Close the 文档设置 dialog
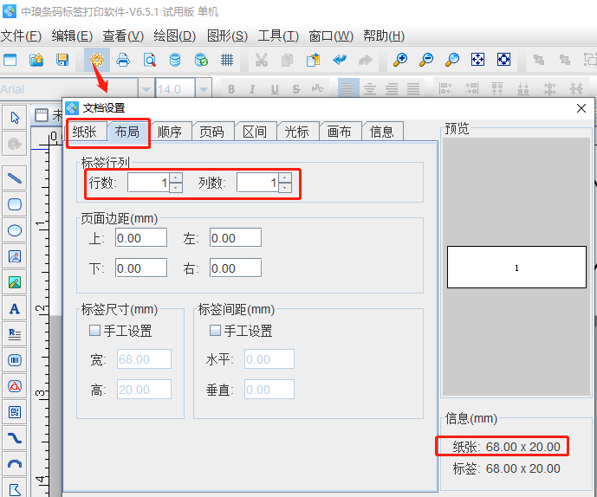Screen dimensions: 597x497 coord(581,108)
